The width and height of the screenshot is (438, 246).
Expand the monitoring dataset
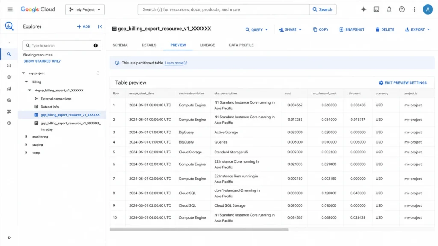pyautogui.click(x=26, y=137)
